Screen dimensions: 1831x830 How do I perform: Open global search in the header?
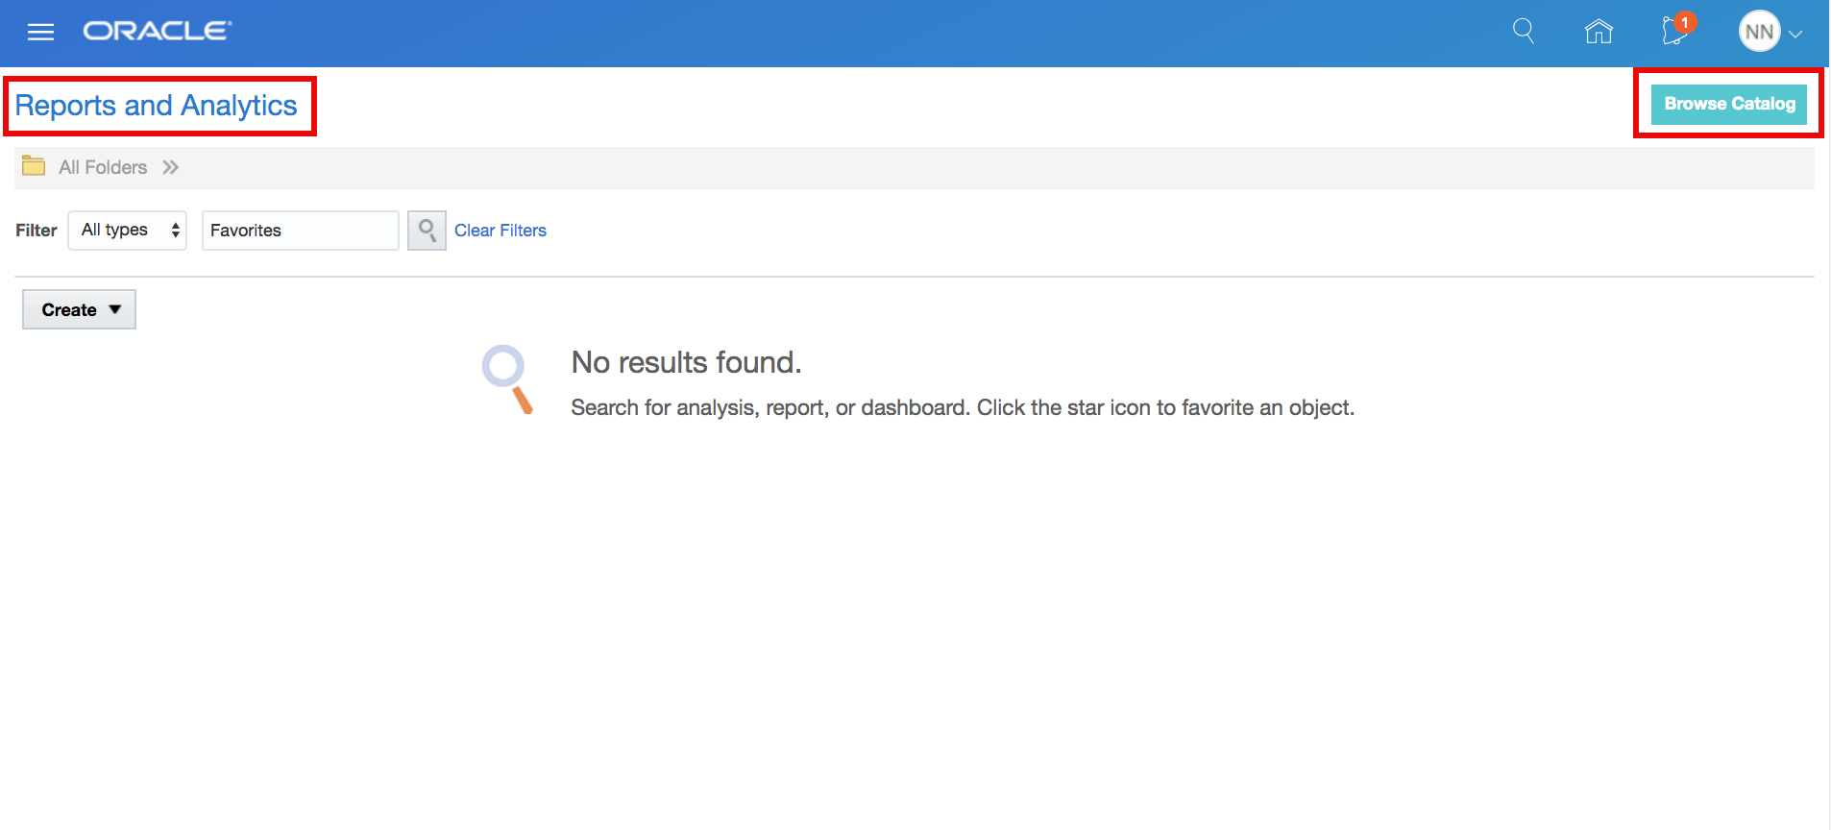click(1523, 32)
